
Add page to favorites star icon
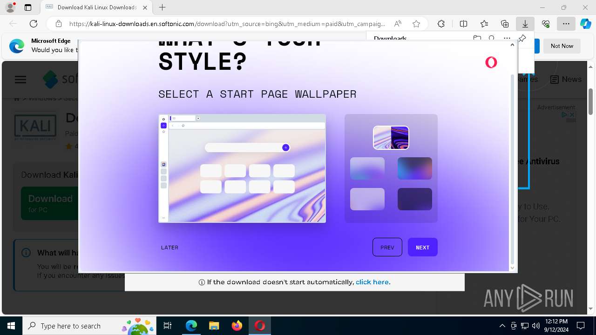tap(416, 24)
